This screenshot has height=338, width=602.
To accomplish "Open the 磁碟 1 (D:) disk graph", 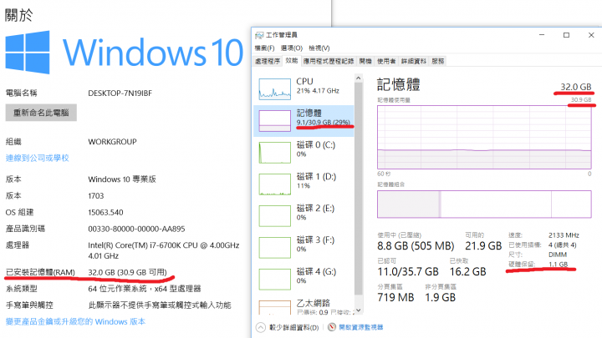I will (274, 184).
